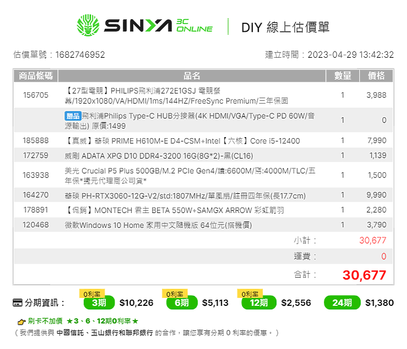This screenshot has height=349, width=407.
Task: Click the PHILIPS 272E1GSJ monitor item name
Action: [x=176, y=96]
